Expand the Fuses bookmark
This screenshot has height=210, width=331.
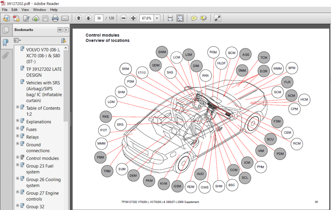click(18, 128)
